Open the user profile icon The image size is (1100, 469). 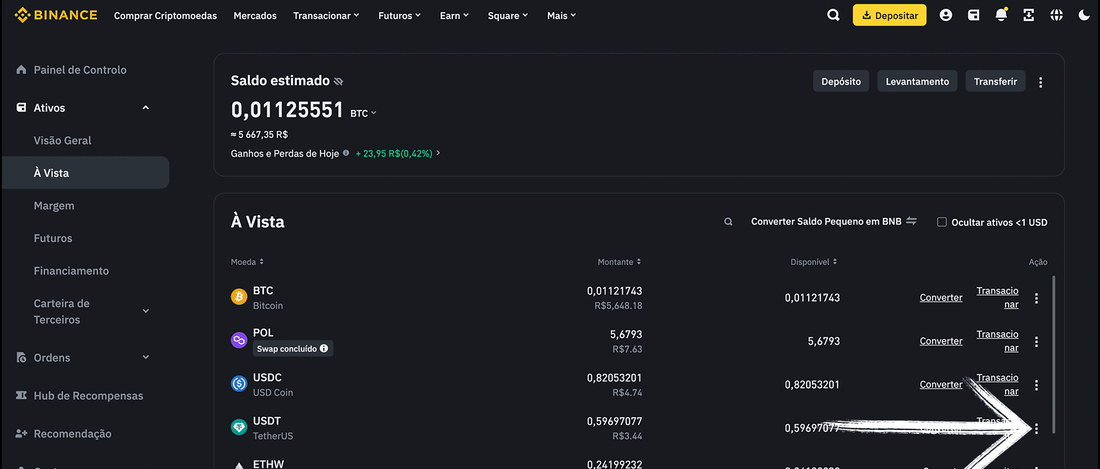946,15
